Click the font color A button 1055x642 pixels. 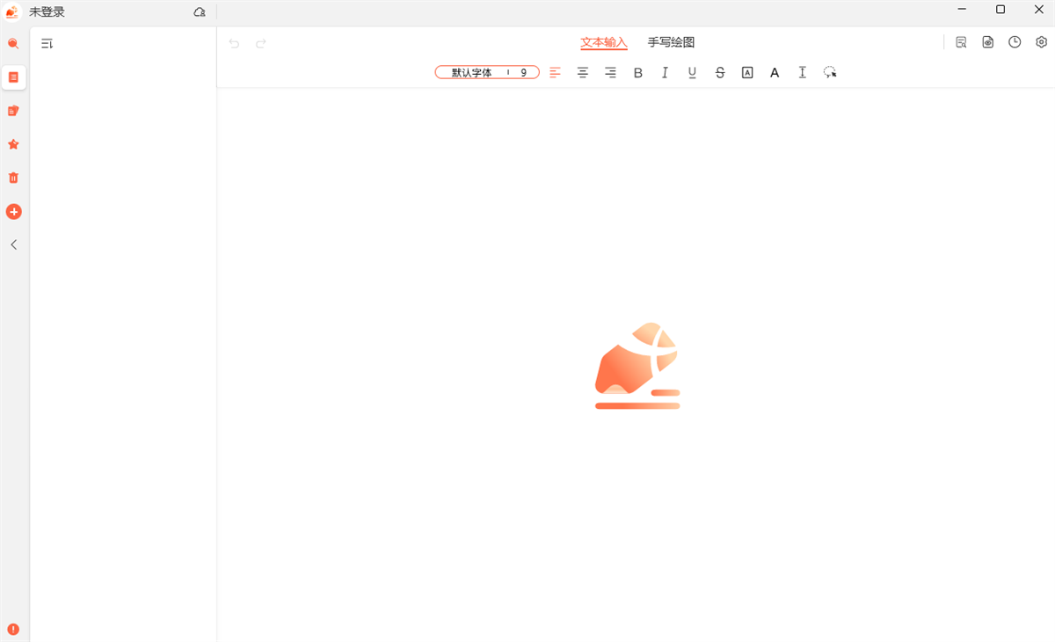click(775, 73)
